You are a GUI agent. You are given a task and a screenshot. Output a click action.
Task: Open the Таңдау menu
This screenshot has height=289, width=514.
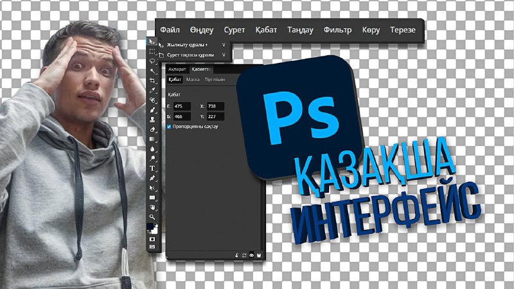[x=300, y=30]
